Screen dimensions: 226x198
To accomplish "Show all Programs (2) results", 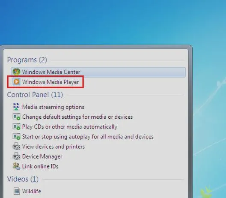I will tap(27, 60).
